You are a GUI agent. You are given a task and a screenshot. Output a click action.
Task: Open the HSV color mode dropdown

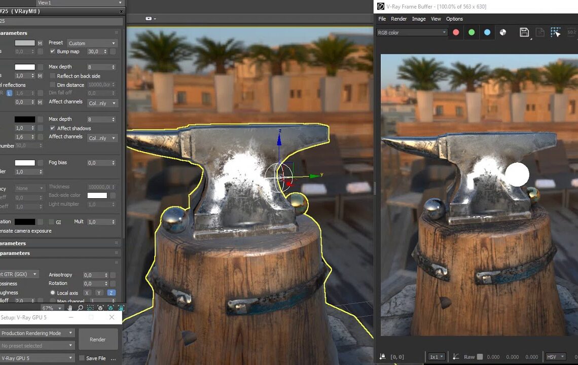[555, 356]
